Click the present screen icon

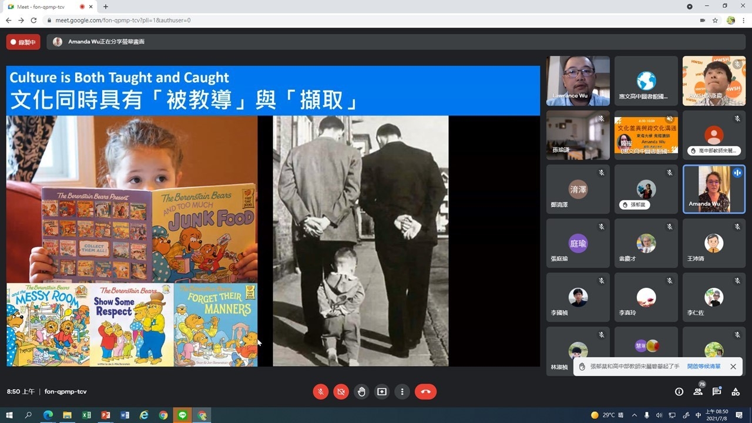point(382,392)
